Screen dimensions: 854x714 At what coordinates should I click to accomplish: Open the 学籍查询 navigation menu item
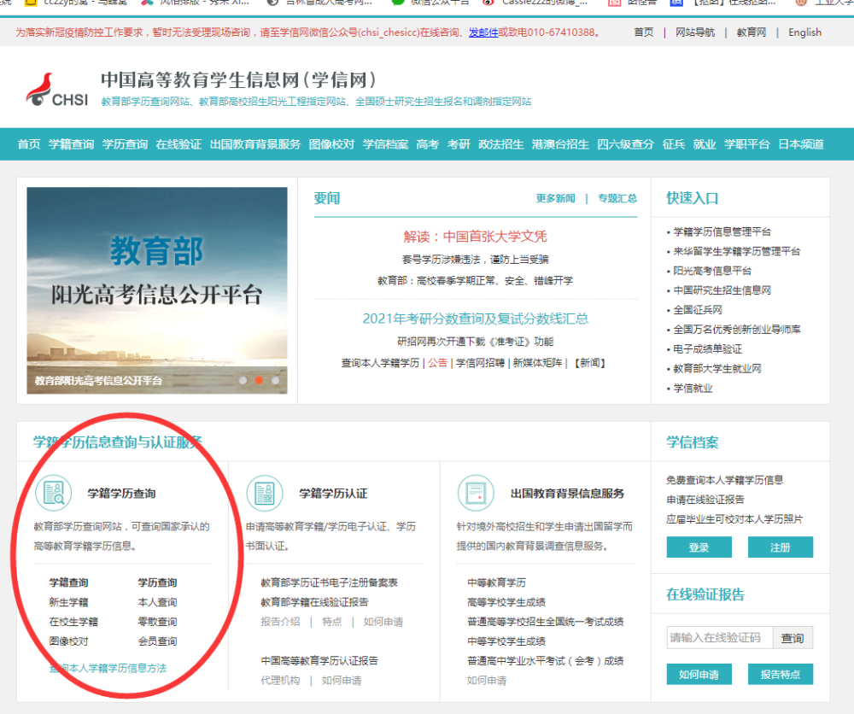(71, 144)
